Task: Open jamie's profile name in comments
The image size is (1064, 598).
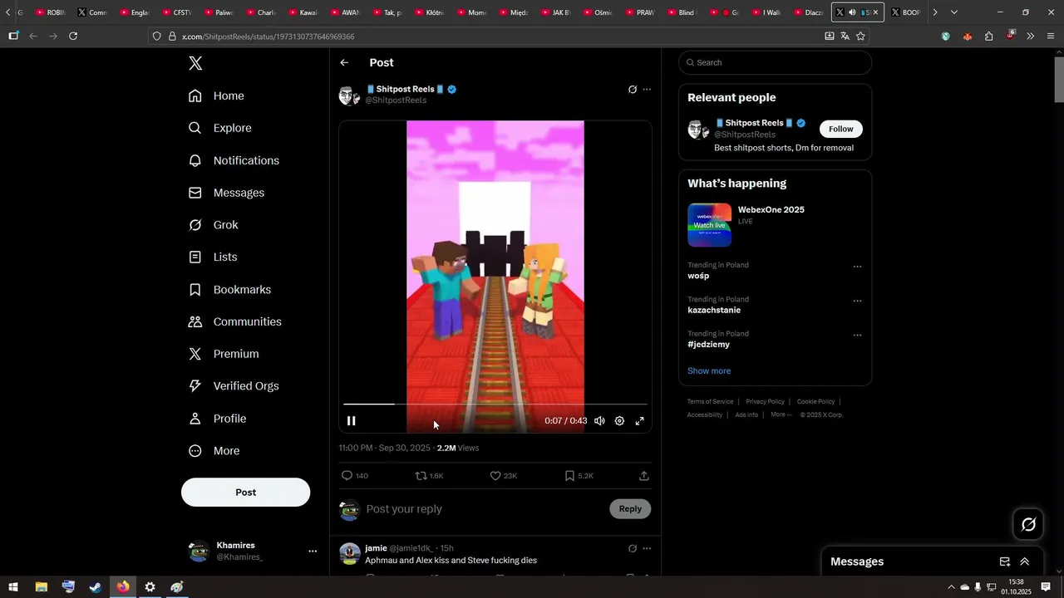Action: [376, 548]
